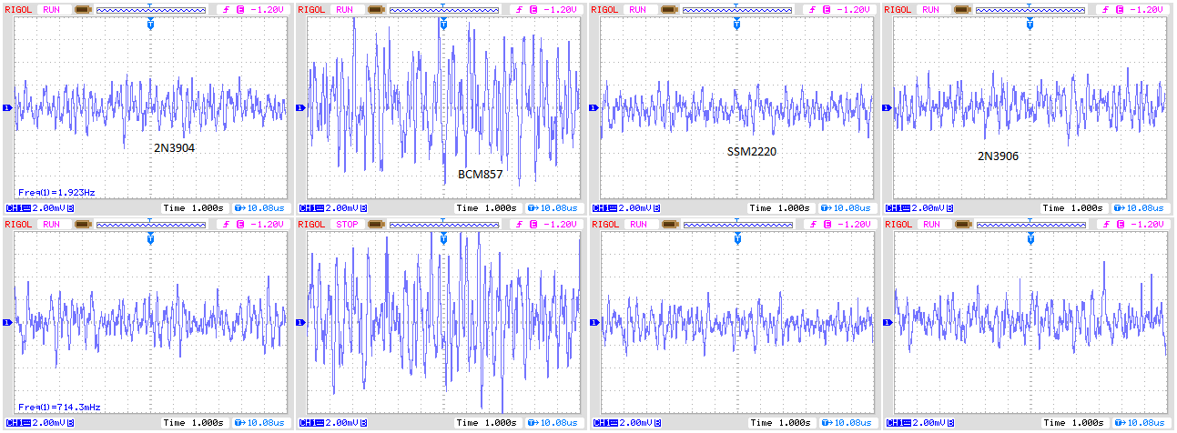Click the memory depth icon in the STOP panel
This screenshot has height=433, width=1177.
pos(376,224)
